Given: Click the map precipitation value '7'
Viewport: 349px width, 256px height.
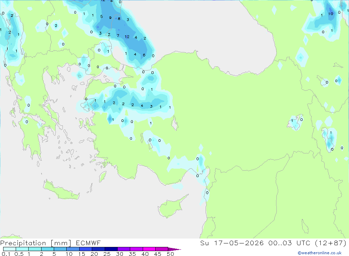Looking at the screenshot, I should pos(118,36).
